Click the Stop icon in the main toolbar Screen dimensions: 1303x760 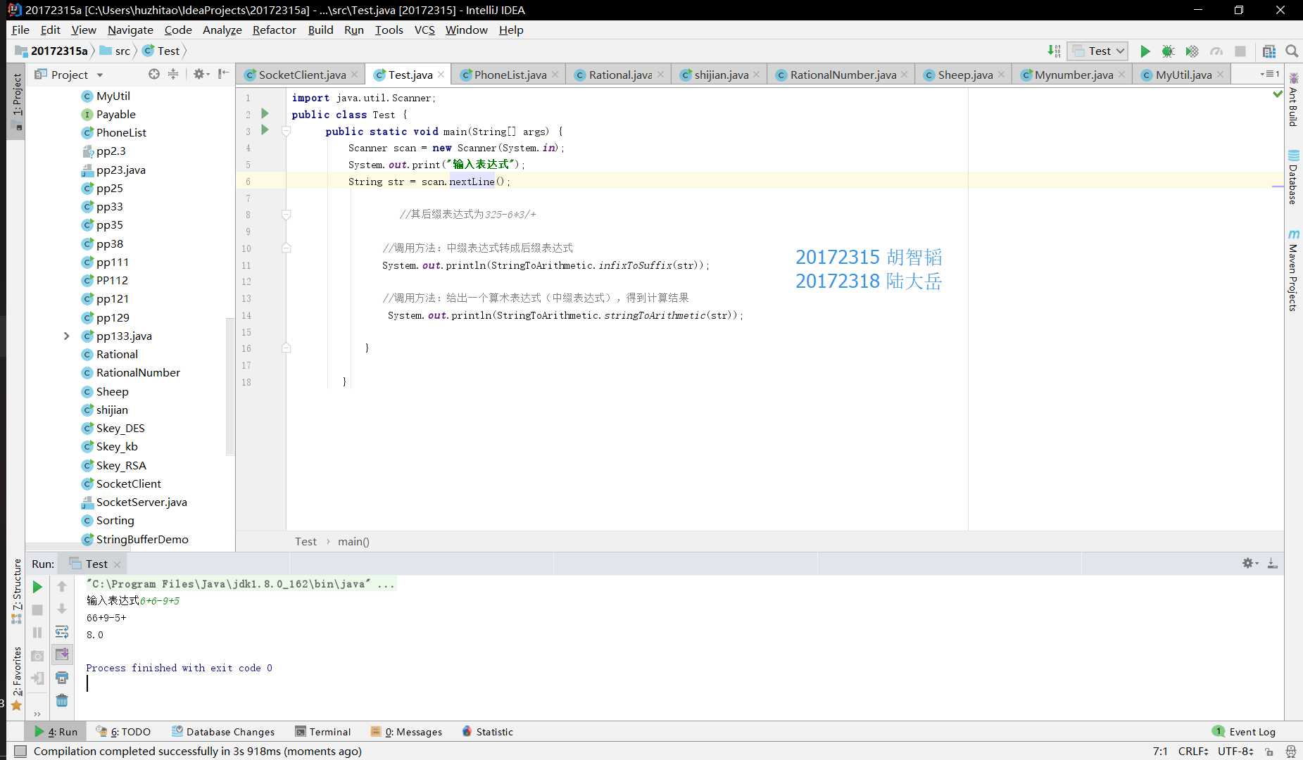(1240, 51)
